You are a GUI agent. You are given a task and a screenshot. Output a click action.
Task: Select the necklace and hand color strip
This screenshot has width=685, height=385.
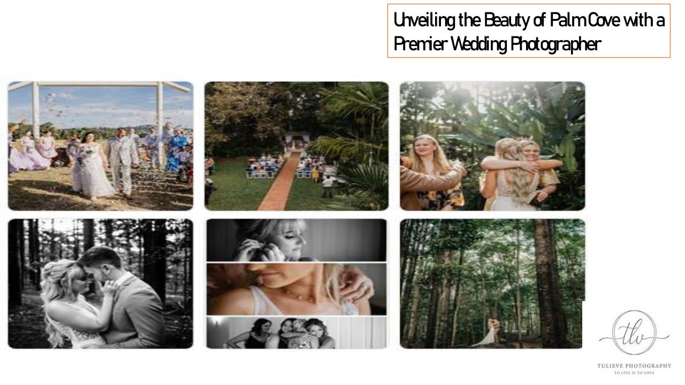coord(296,289)
